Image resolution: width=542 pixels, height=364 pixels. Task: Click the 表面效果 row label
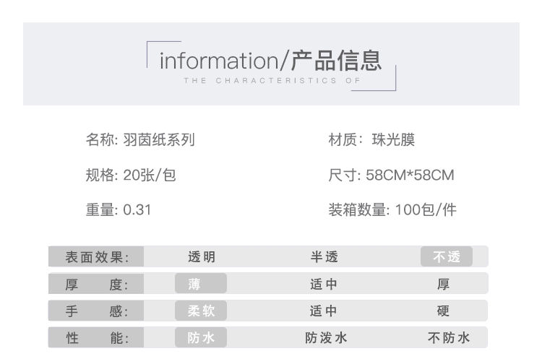click(96, 256)
